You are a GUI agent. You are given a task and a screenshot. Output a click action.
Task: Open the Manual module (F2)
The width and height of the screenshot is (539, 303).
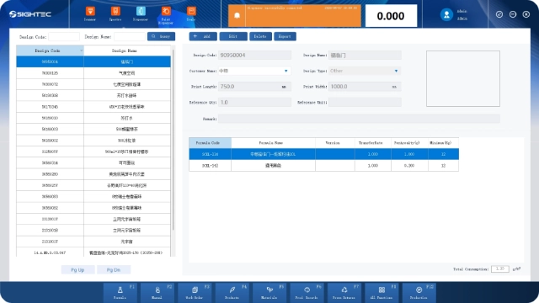157,292
